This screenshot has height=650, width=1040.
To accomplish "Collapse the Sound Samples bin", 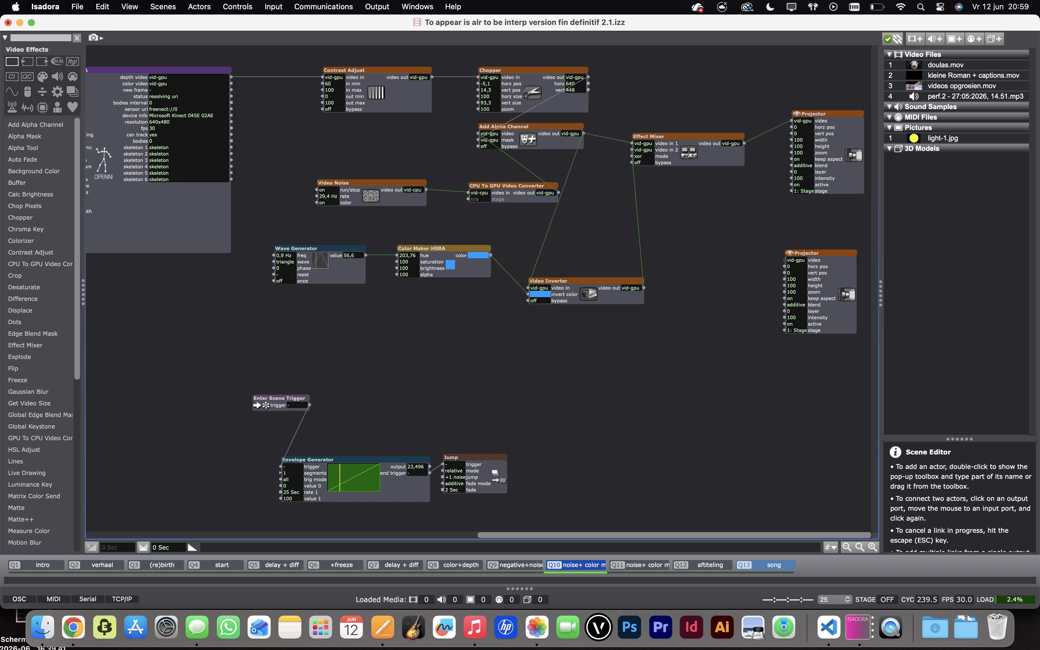I will tap(889, 106).
